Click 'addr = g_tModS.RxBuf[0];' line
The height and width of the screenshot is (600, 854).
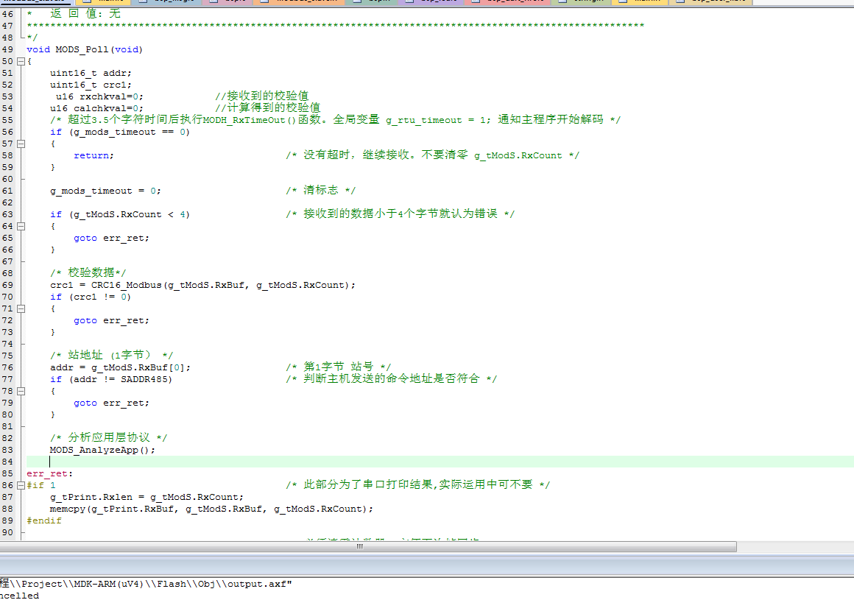coord(120,367)
